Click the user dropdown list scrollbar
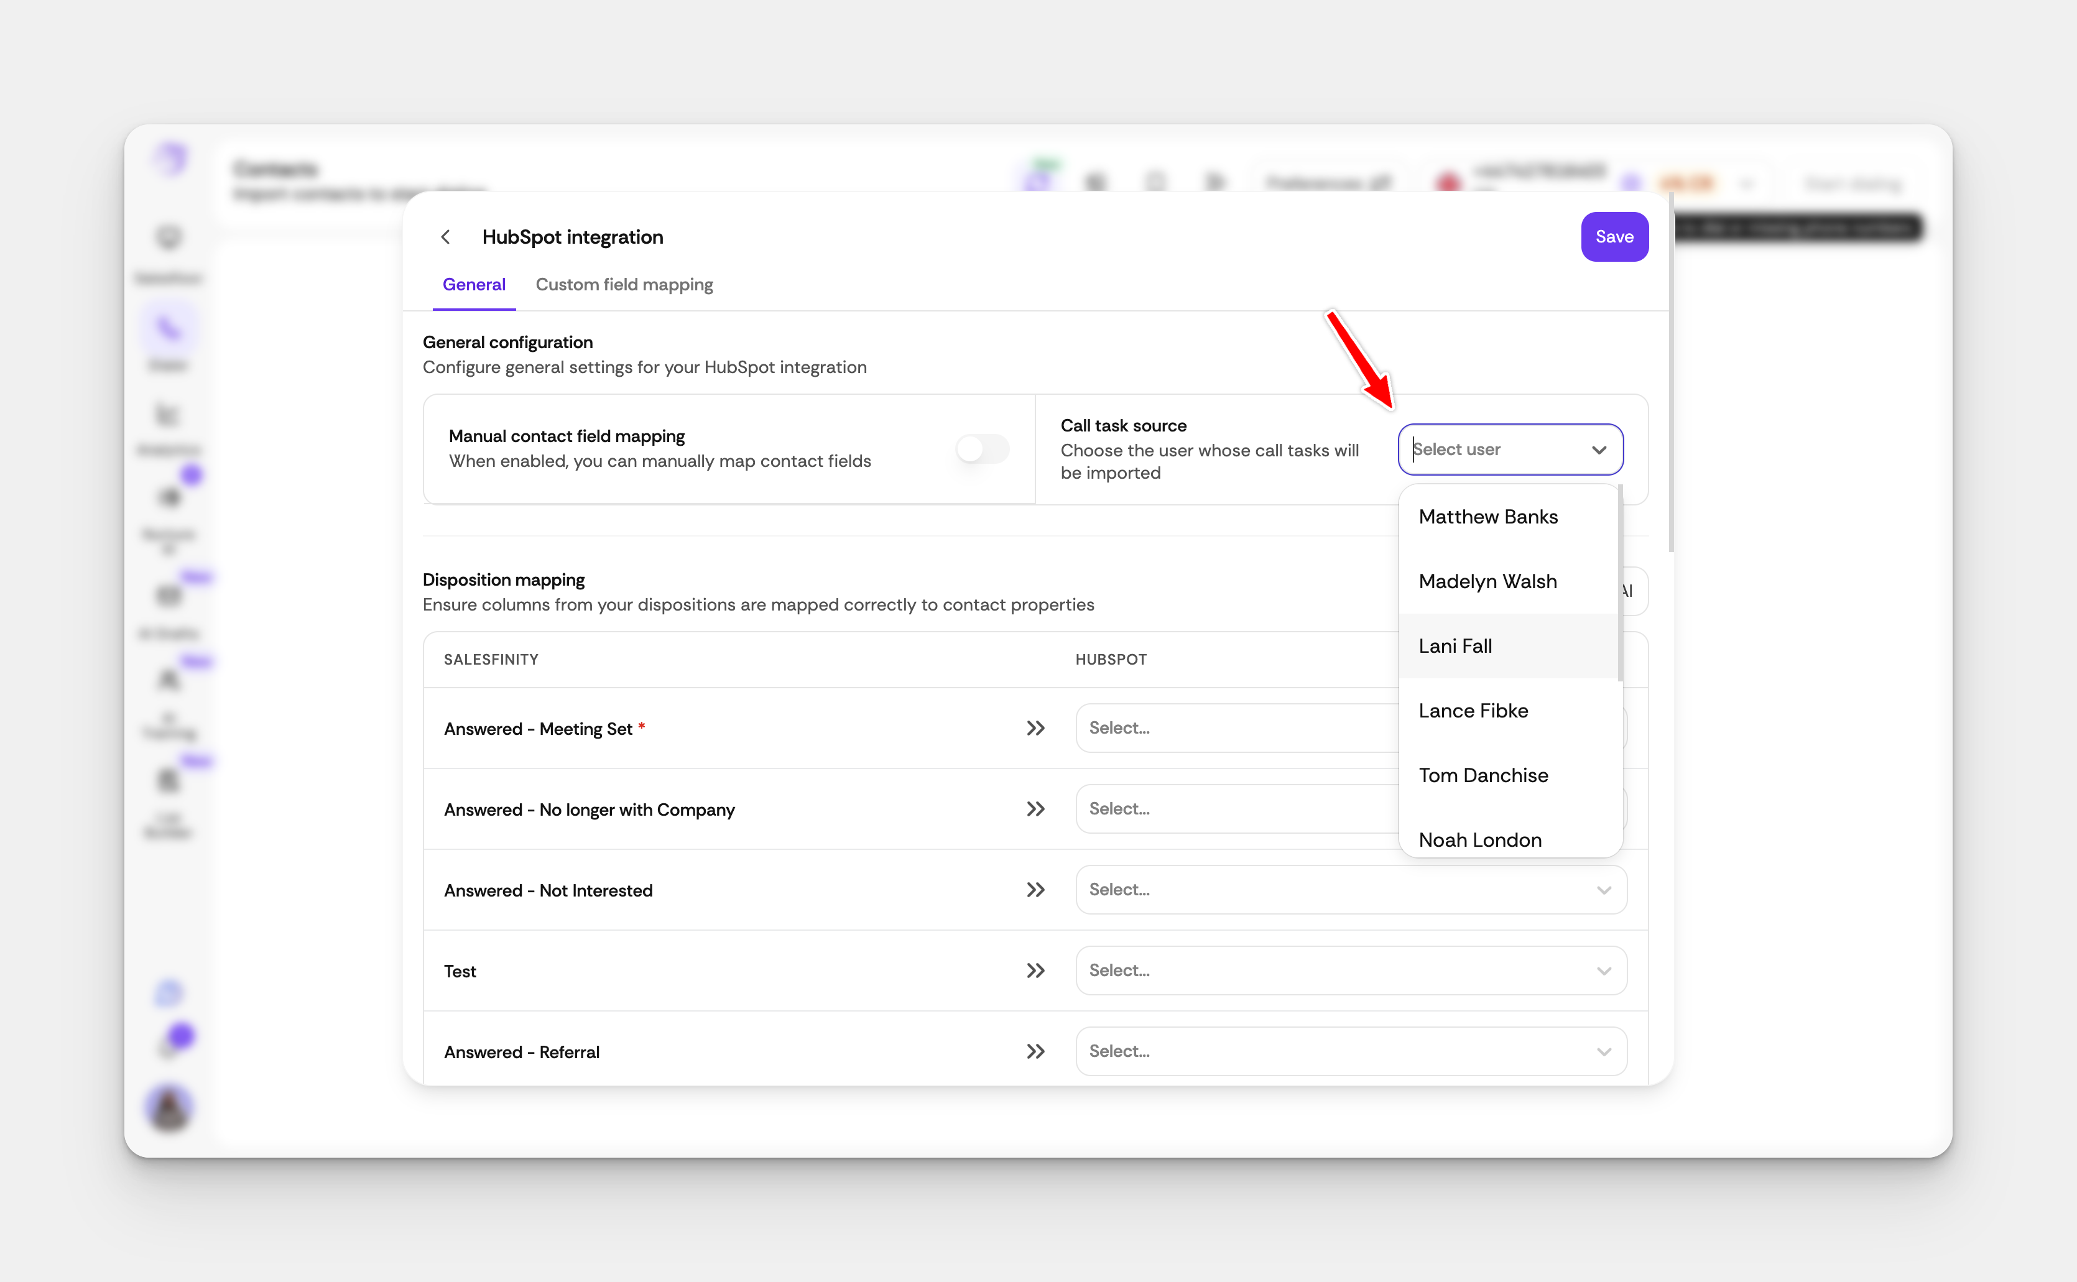The height and width of the screenshot is (1282, 2077). [1619, 583]
